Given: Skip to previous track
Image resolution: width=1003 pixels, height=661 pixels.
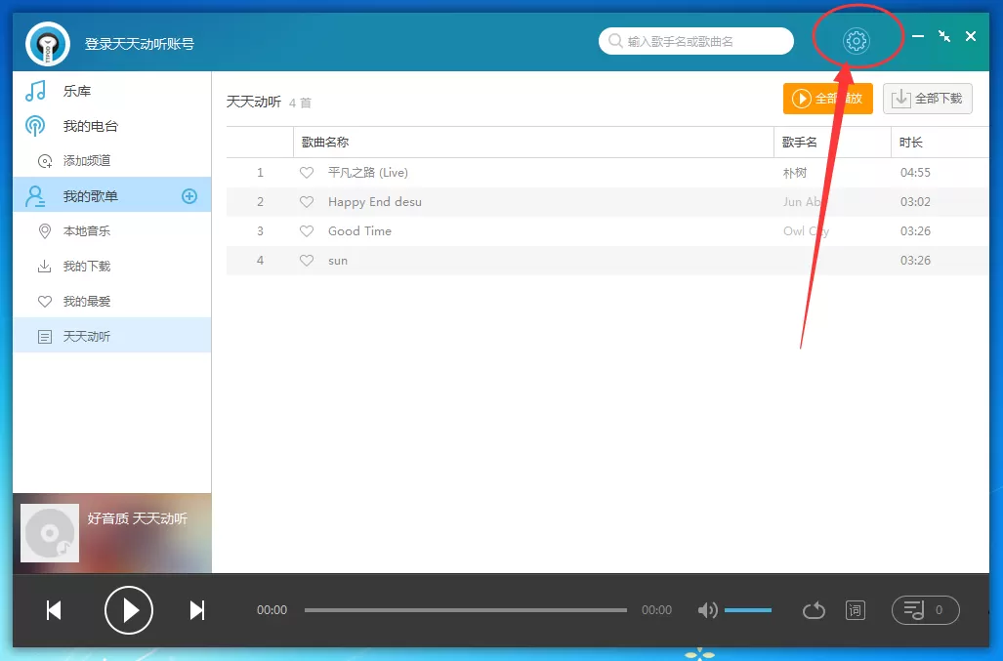Looking at the screenshot, I should [x=54, y=610].
